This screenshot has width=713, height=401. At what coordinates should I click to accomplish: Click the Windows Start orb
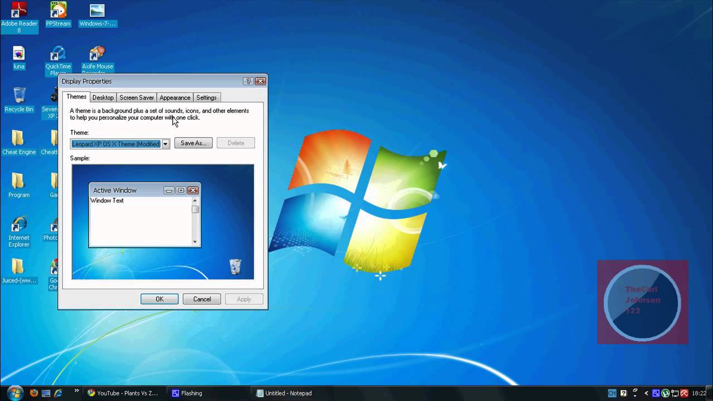point(15,393)
